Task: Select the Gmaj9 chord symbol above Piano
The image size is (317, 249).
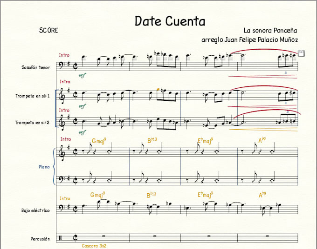Action: 99,141
